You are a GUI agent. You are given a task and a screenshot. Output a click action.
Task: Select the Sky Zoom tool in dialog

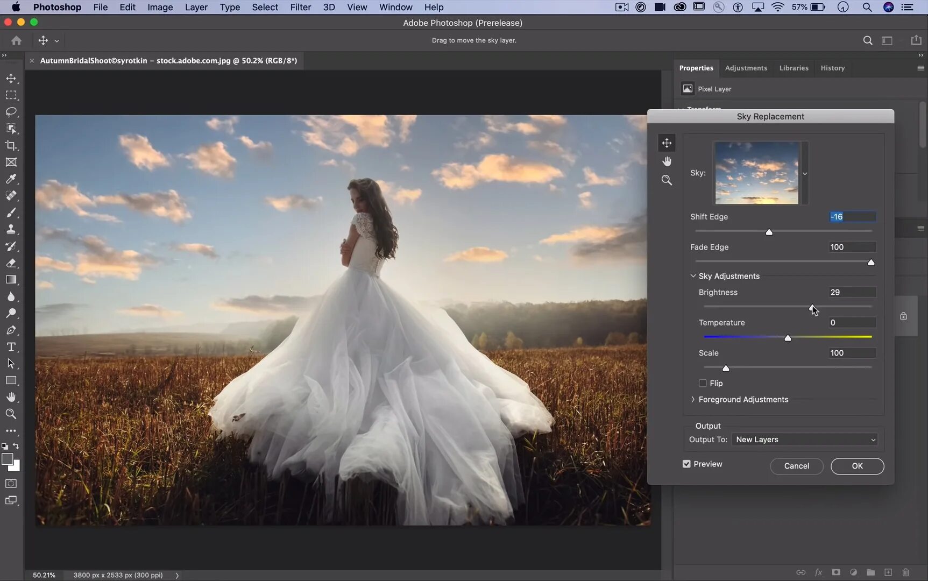[x=667, y=180]
